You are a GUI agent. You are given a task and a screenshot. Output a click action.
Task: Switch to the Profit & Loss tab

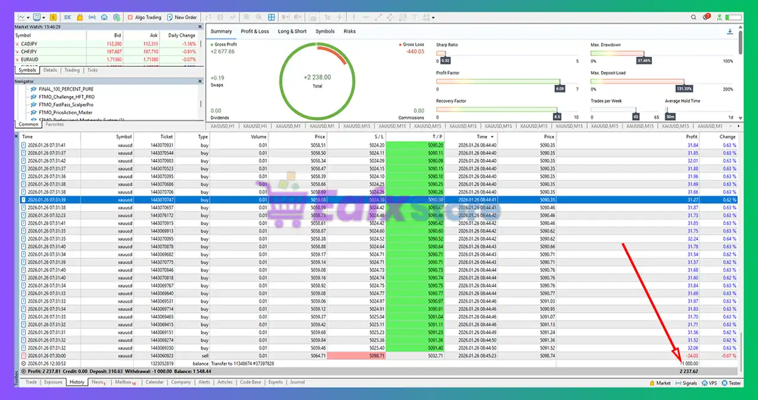pos(255,31)
